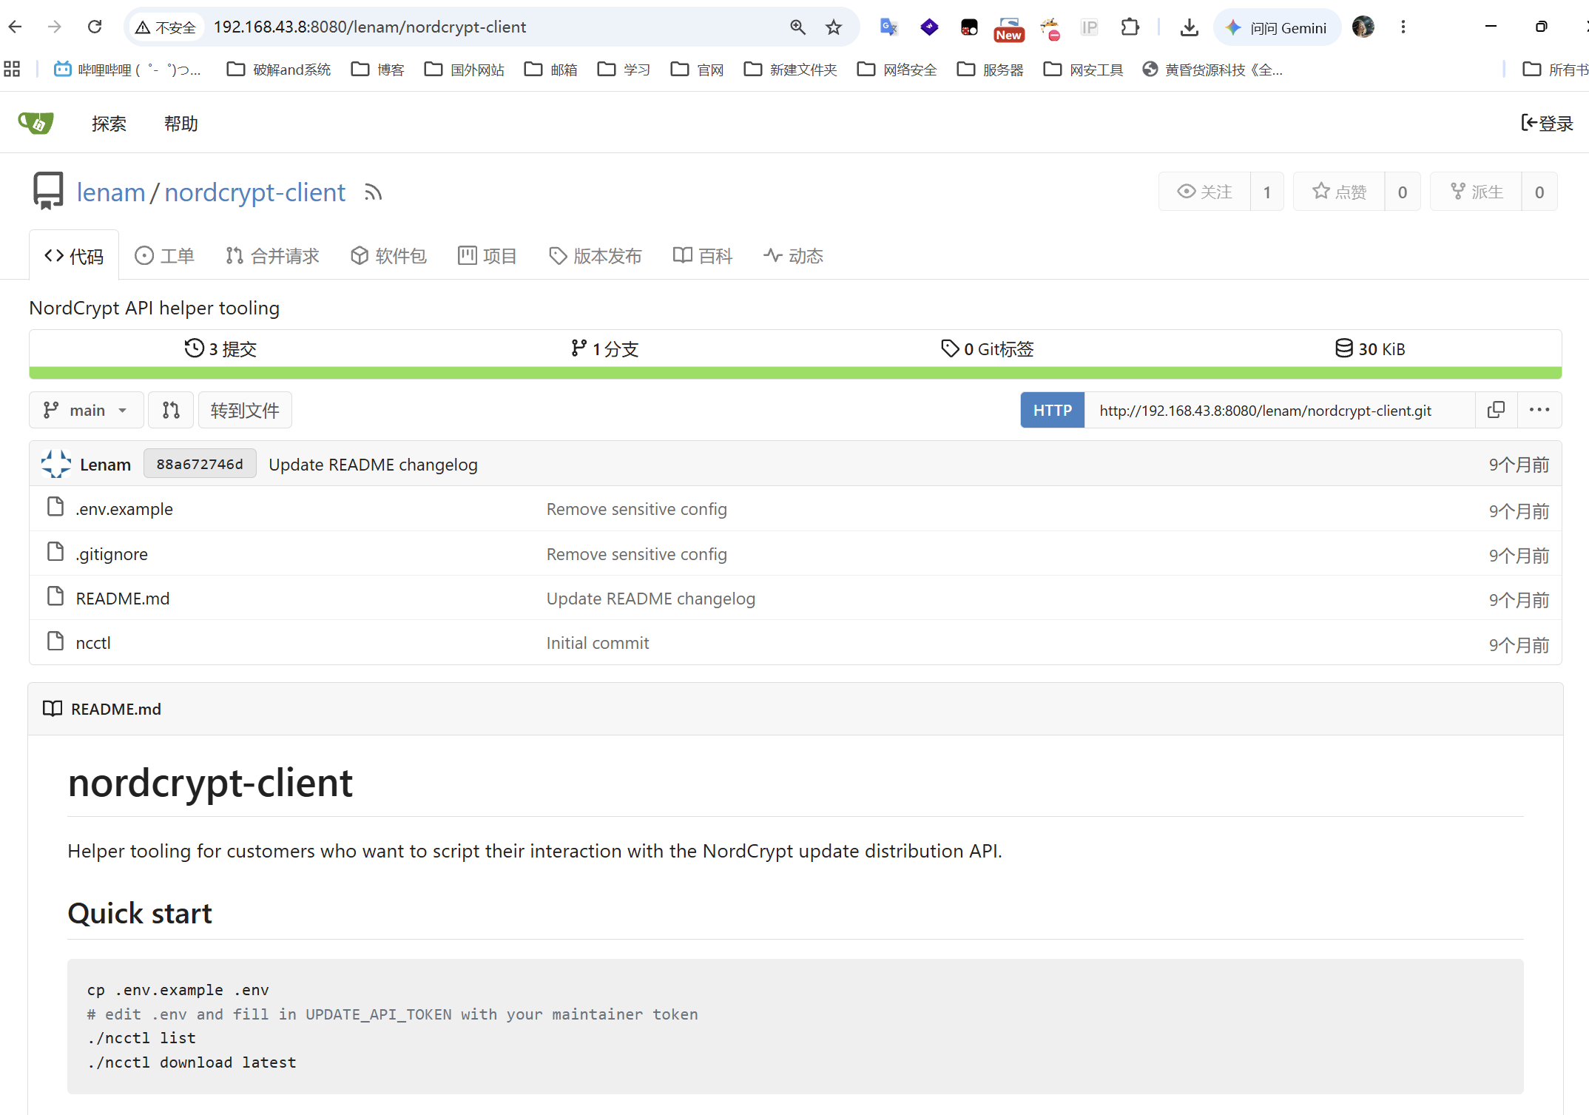Open the .gitignore file
Image resolution: width=1589 pixels, height=1115 pixels.
(x=112, y=554)
